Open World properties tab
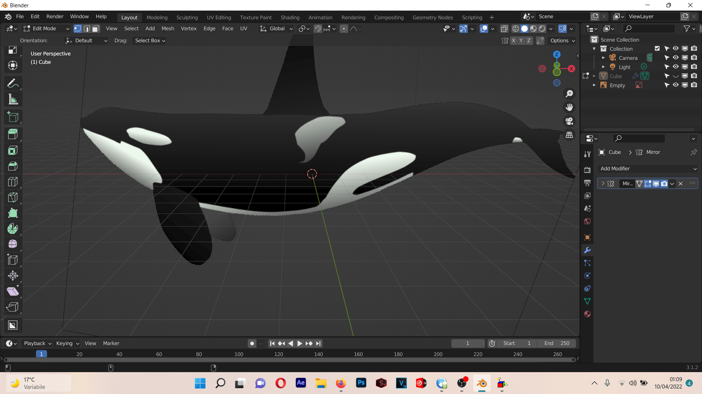This screenshot has height=394, width=702. point(587,221)
